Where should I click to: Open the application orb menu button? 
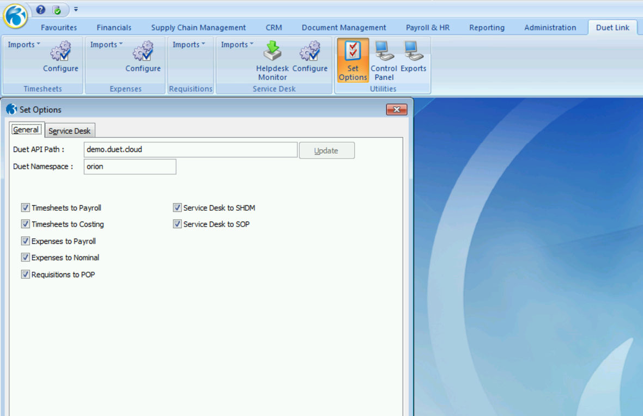15,16
